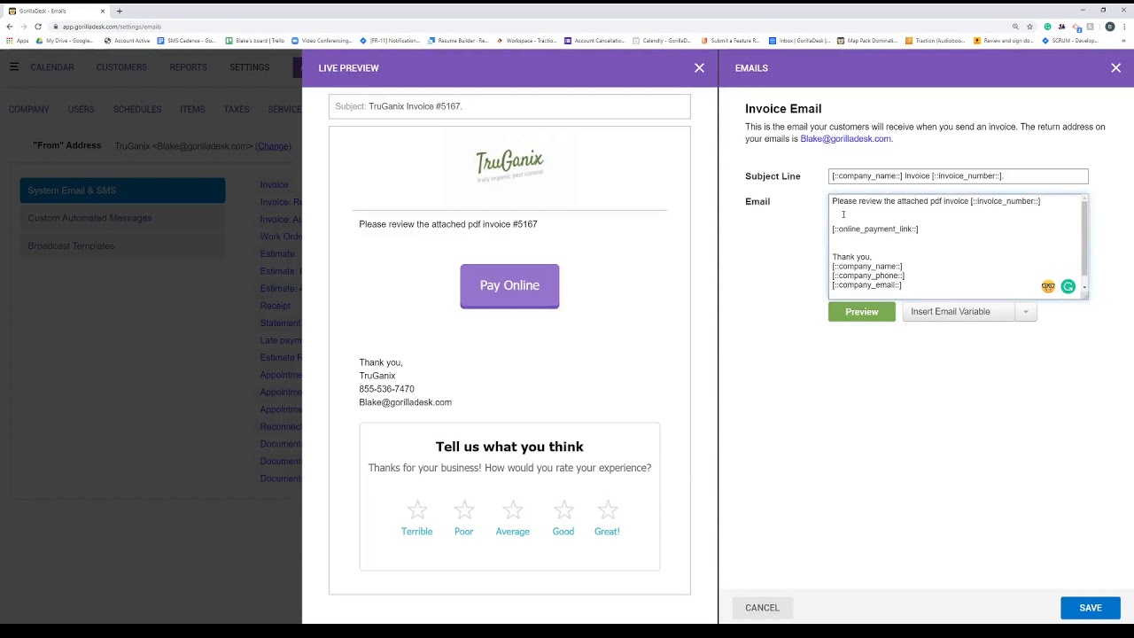Select the Great! star rating
Image resolution: width=1134 pixels, height=638 pixels.
click(607, 518)
